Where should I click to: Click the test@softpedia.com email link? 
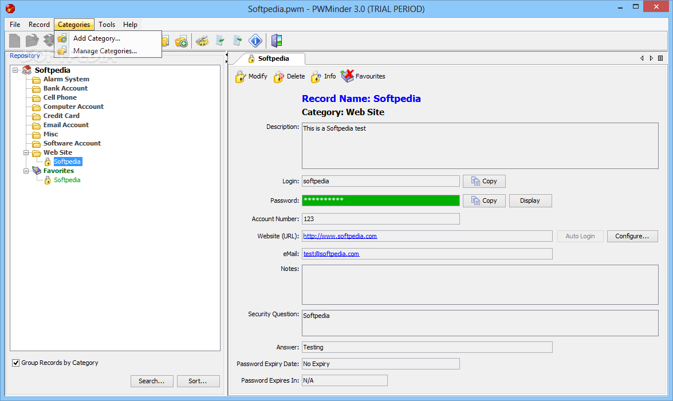pyautogui.click(x=332, y=254)
